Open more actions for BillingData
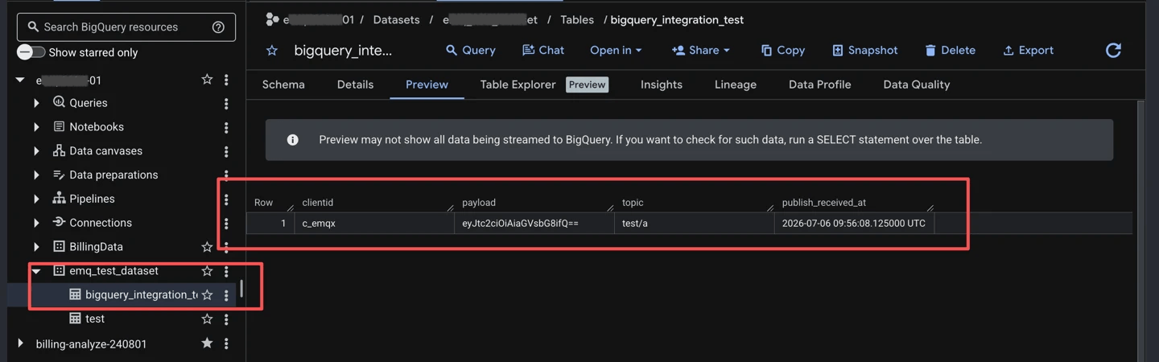This screenshot has width=1159, height=362. tap(226, 248)
